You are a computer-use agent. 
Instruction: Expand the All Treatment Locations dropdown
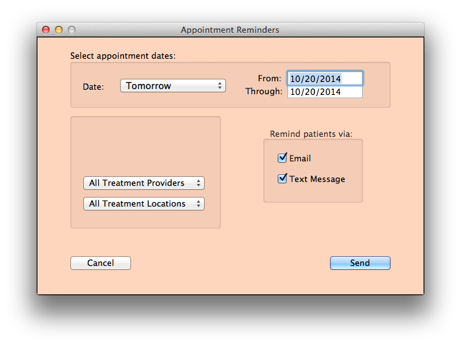pyautogui.click(x=143, y=204)
